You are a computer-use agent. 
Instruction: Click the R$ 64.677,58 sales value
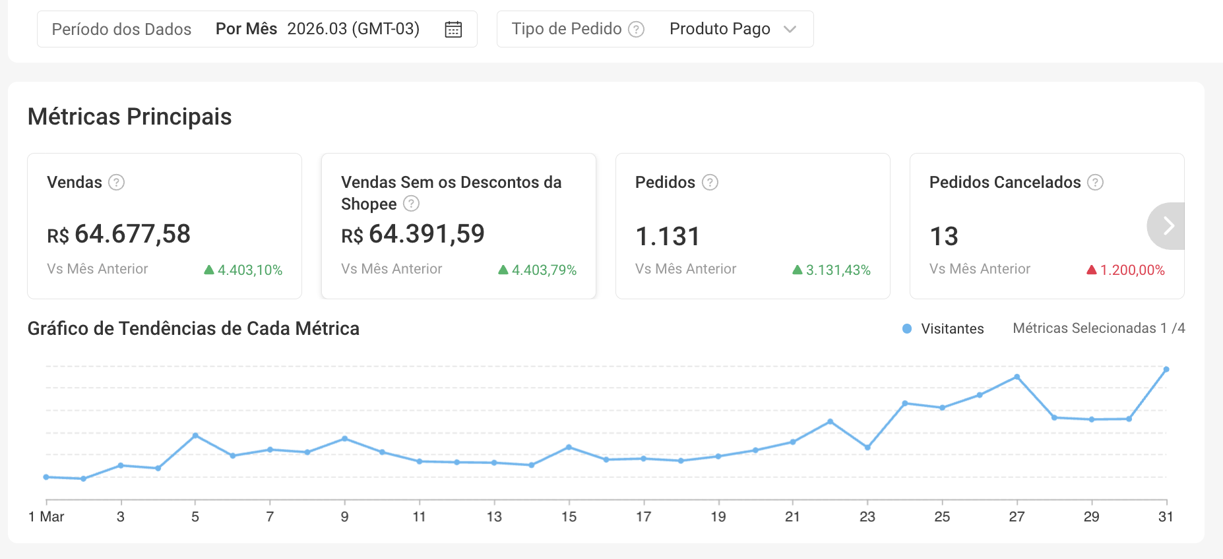[119, 234]
